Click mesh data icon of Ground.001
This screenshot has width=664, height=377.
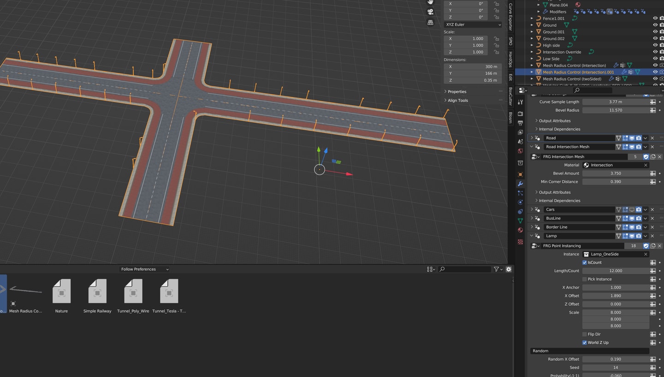click(x=575, y=32)
